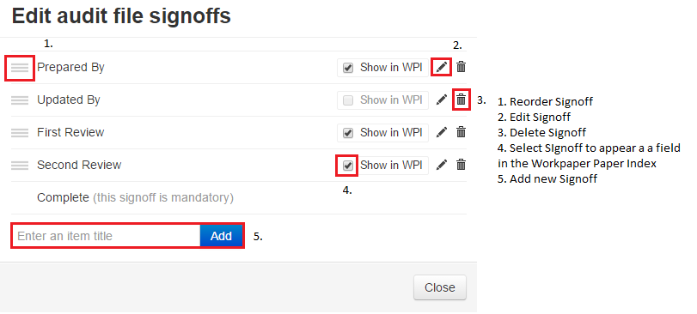Focus the Enter an item title field
The image size is (697, 314).
107,236
